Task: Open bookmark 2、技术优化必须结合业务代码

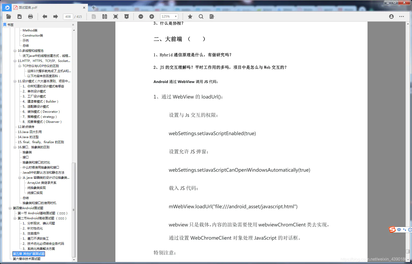Action: coord(43,244)
